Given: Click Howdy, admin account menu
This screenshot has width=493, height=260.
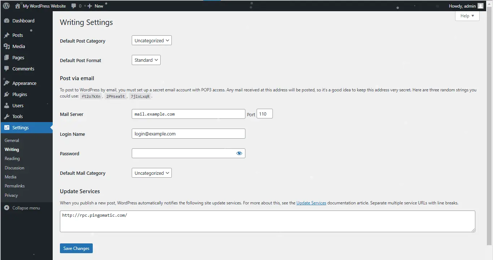Looking at the screenshot, I should (x=466, y=6).
